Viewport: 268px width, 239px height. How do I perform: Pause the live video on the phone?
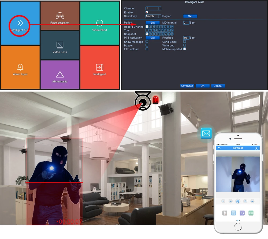click(223, 201)
